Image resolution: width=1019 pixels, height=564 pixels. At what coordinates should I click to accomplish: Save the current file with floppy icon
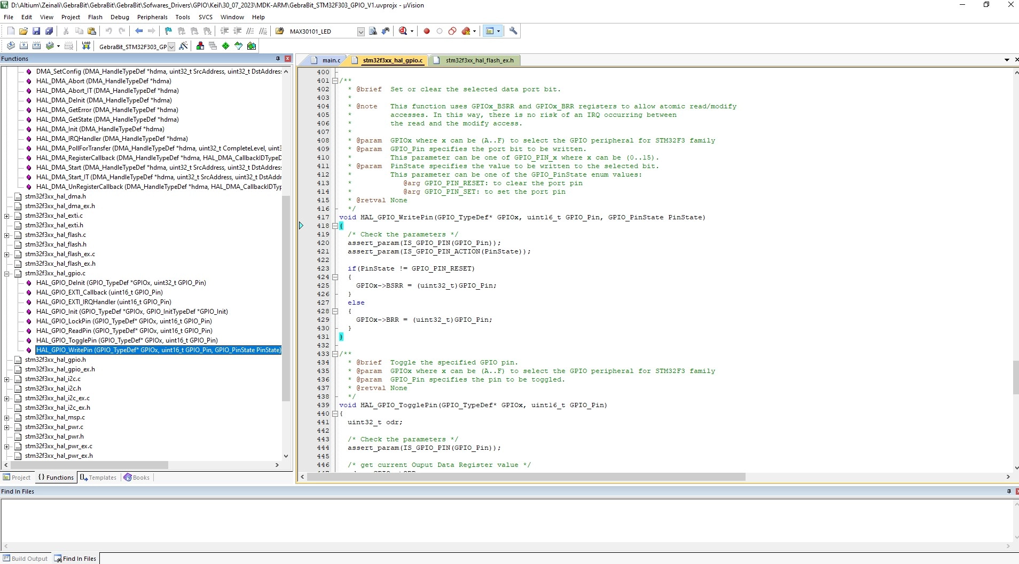36,31
